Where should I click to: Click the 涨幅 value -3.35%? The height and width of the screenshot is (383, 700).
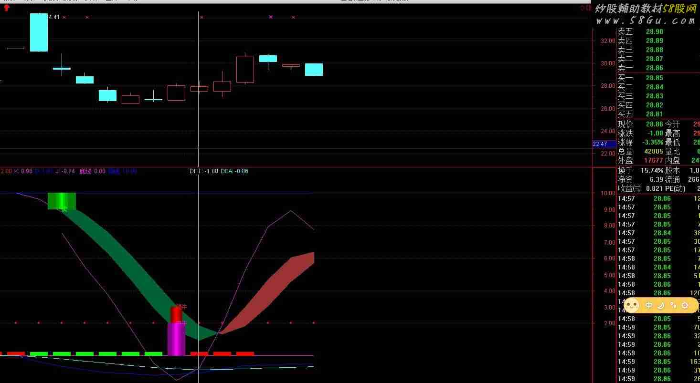[x=653, y=142]
